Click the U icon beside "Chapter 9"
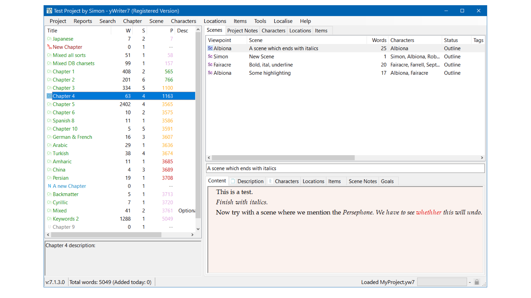531x298 pixels. (x=49, y=227)
